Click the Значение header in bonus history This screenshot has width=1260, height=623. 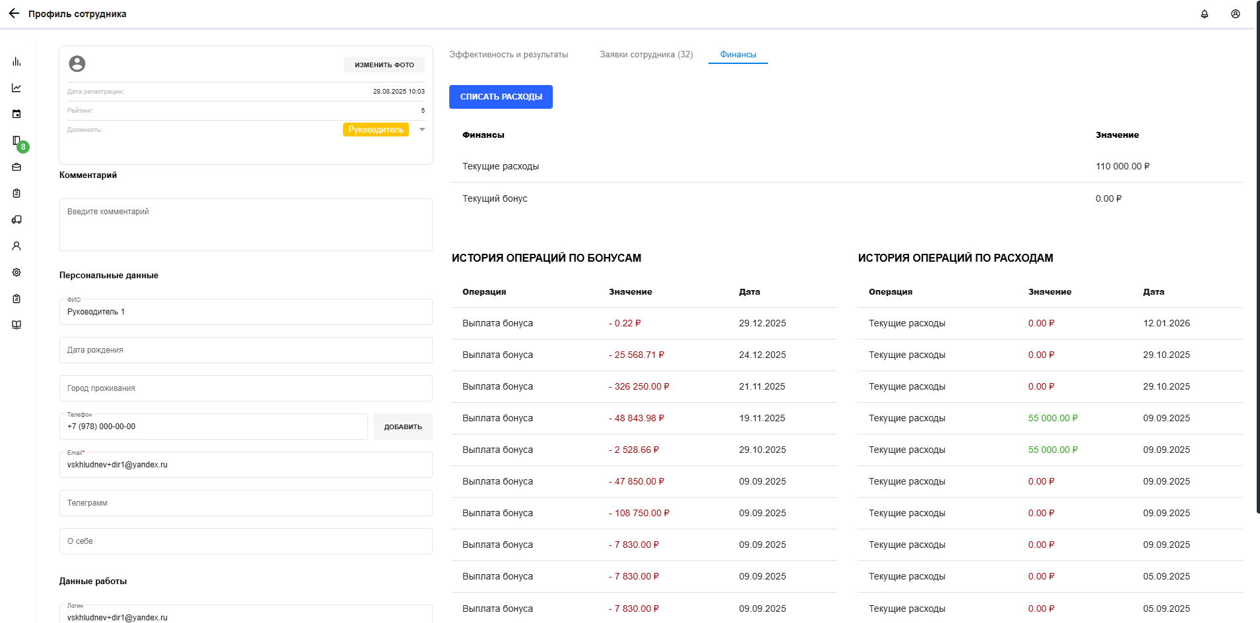point(631,291)
